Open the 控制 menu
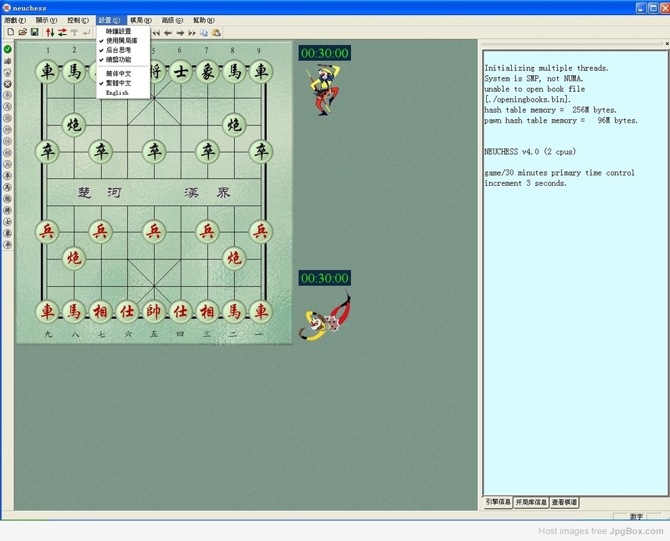Image resolution: width=670 pixels, height=541 pixels. 78,20
